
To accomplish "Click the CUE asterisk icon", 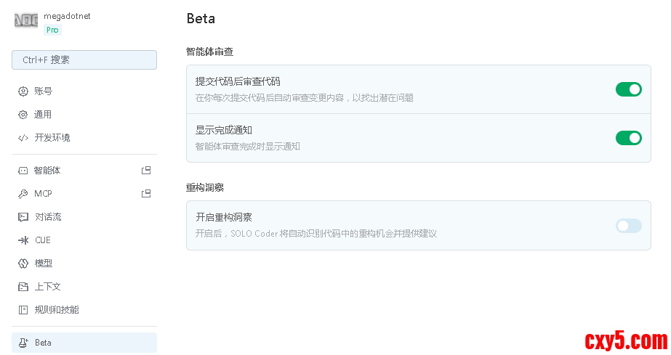I will (x=23, y=240).
